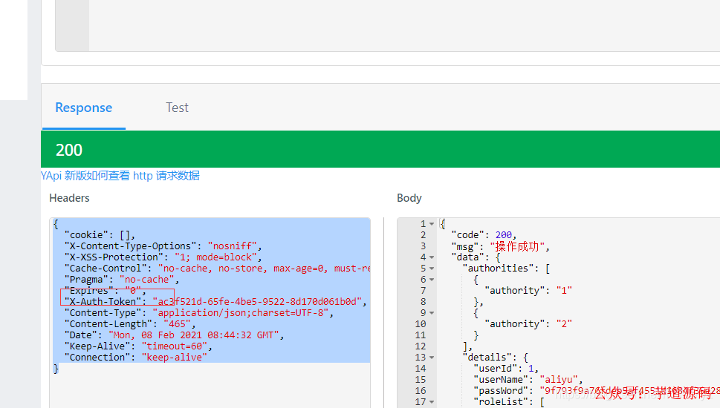Click the "userId": 1 line
720x408 pixels.
(x=505, y=369)
